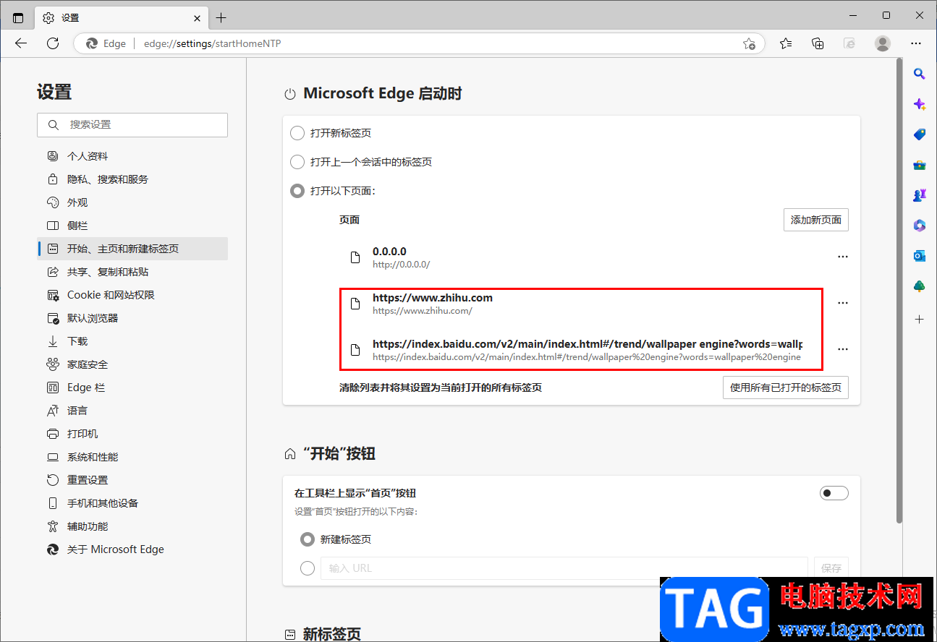Open more options for 0.0.0.0 page

tap(842, 257)
